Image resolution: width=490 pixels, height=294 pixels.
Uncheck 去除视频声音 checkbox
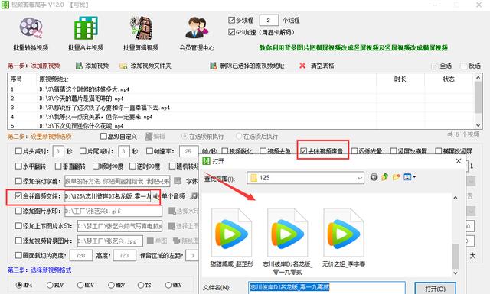(303, 151)
